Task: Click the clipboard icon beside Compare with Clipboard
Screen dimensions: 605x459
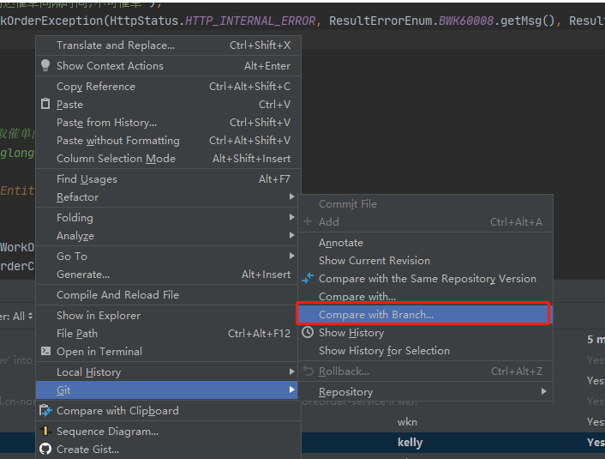Action: tap(45, 411)
